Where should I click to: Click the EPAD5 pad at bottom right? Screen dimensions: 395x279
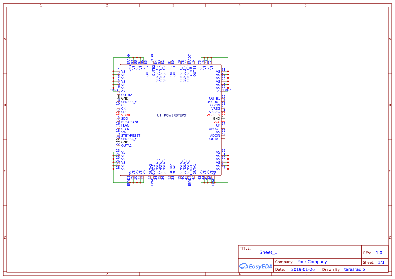(x=213, y=181)
